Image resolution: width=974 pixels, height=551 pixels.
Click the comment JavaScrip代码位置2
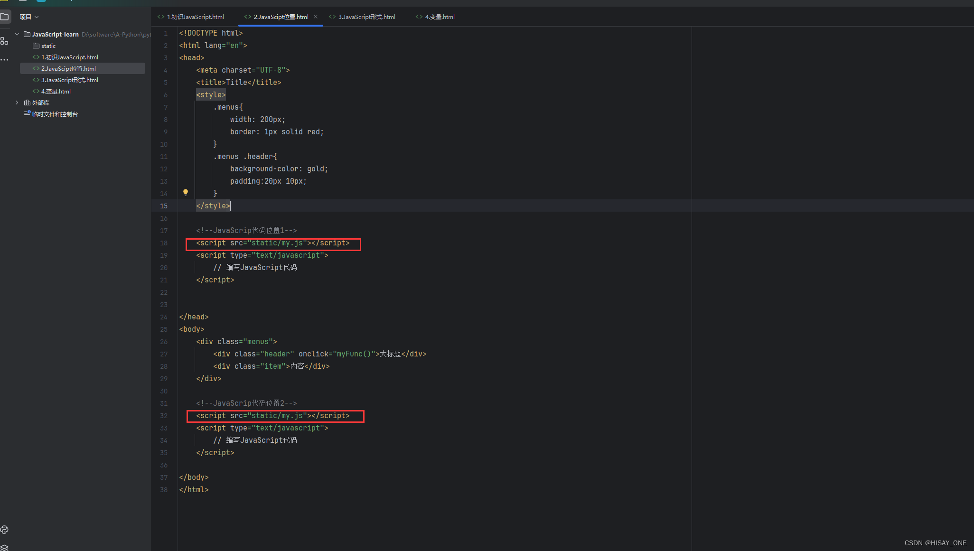(246, 403)
